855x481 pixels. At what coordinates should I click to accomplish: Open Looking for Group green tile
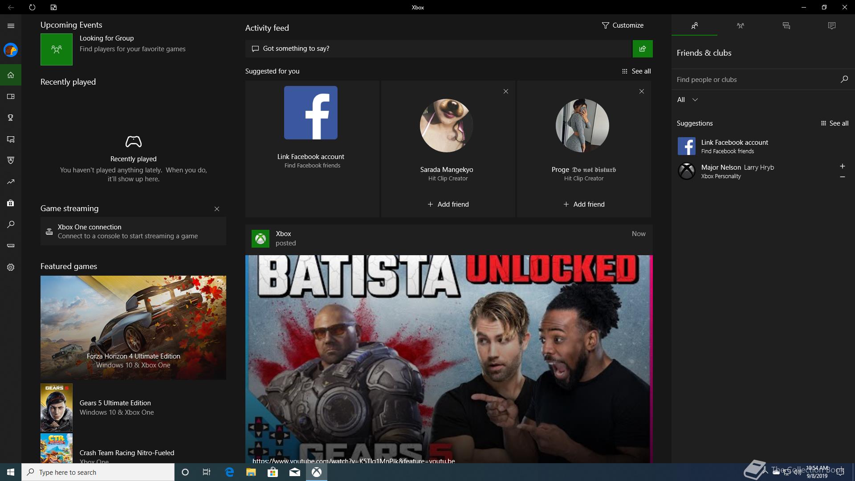click(x=57, y=49)
